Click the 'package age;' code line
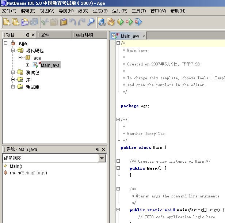This screenshot has height=223, width=225. point(135,106)
